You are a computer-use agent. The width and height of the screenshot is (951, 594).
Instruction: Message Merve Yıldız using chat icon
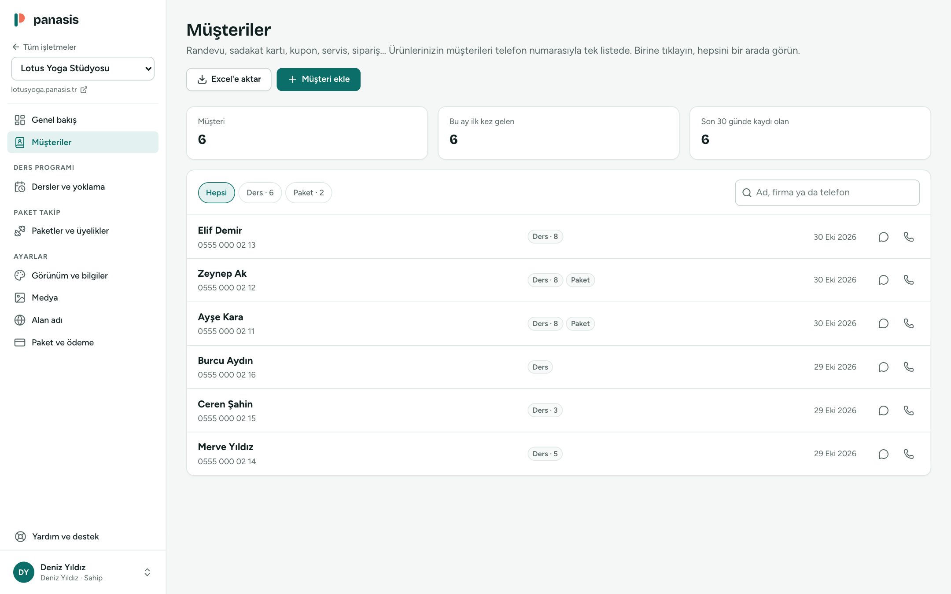tap(883, 454)
